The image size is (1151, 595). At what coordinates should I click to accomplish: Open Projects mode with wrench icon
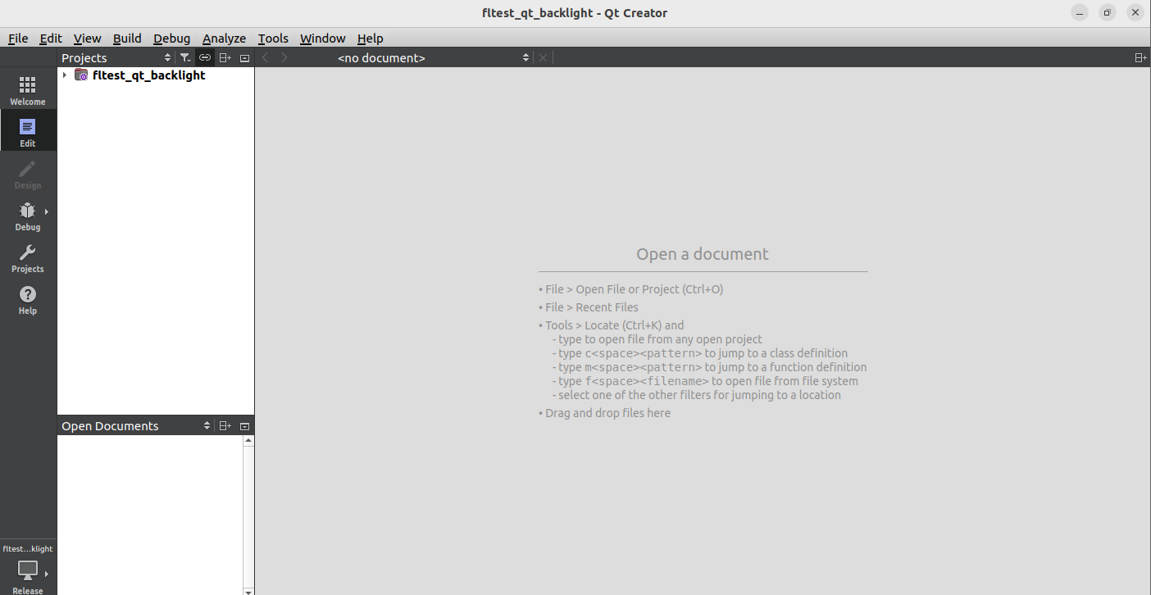pos(28,257)
